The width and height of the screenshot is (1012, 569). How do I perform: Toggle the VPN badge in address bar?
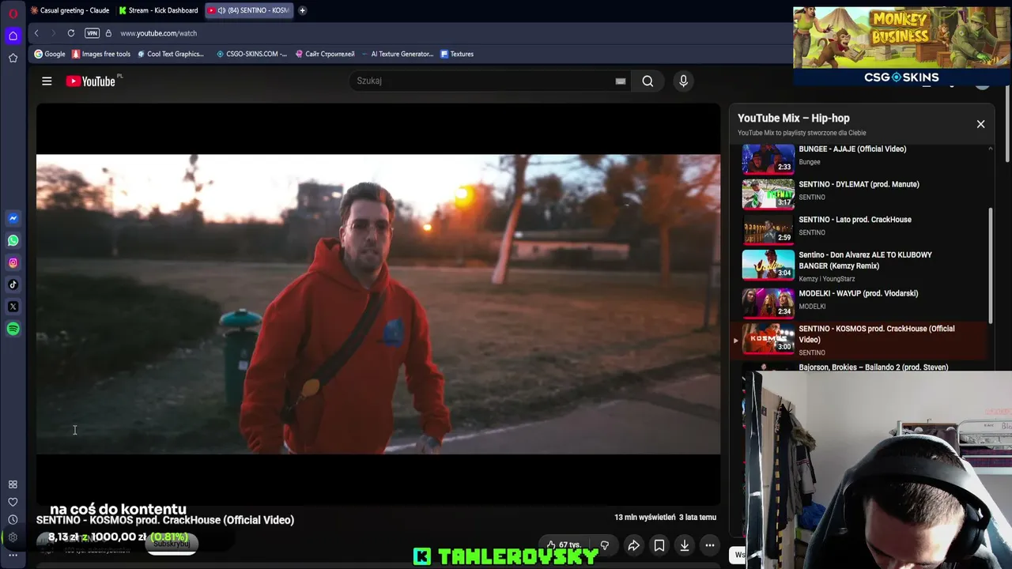(92, 33)
